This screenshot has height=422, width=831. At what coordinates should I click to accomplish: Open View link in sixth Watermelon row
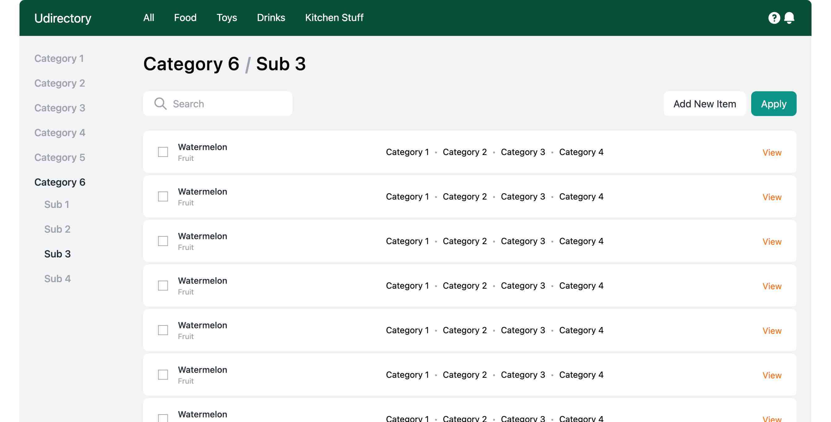point(772,375)
